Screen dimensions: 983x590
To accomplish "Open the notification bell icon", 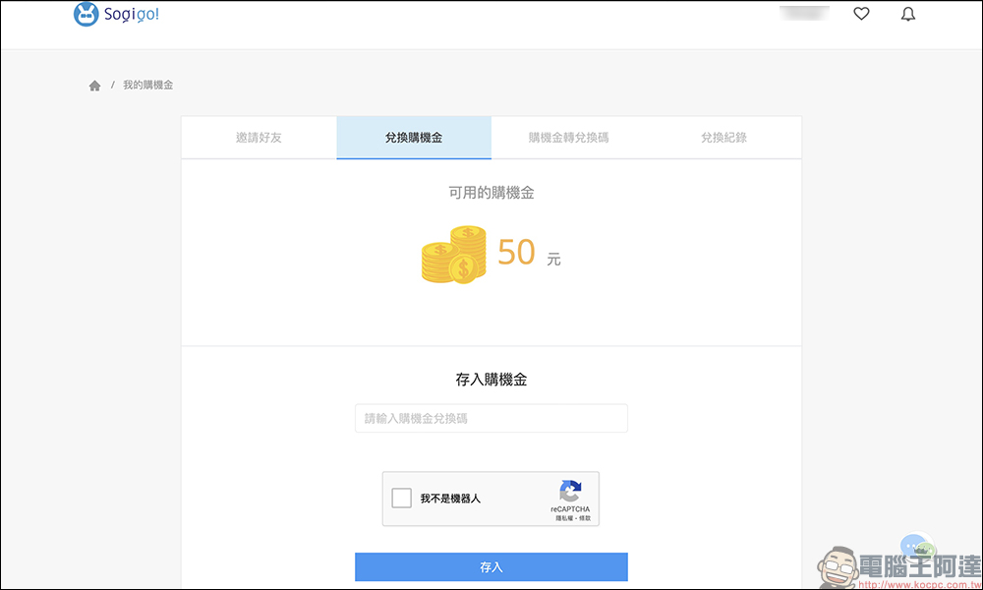I will 907,14.
